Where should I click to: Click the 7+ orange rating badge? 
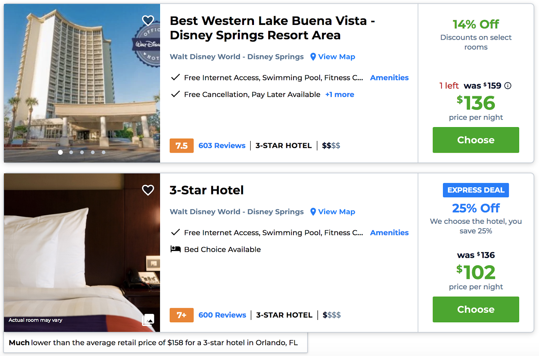(x=182, y=315)
